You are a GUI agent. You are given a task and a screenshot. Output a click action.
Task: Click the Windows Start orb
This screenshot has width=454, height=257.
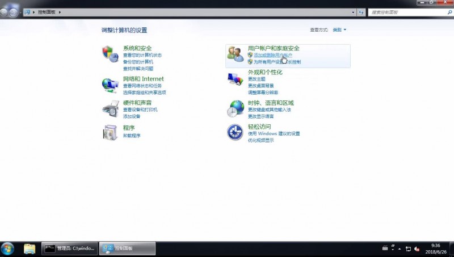7,248
